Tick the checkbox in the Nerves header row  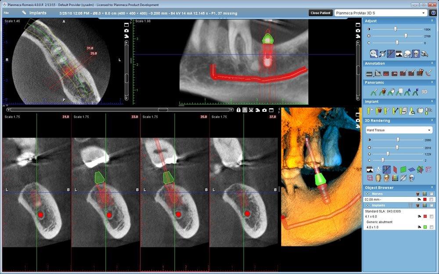(432, 194)
